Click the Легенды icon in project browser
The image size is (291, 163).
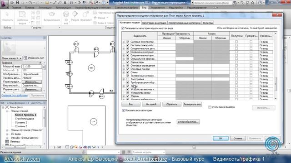(x=7, y=142)
